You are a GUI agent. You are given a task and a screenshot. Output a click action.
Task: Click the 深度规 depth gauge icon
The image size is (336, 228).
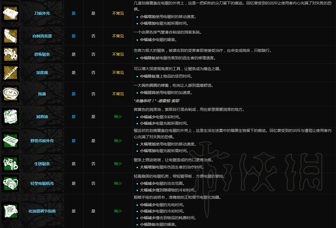click(10, 73)
